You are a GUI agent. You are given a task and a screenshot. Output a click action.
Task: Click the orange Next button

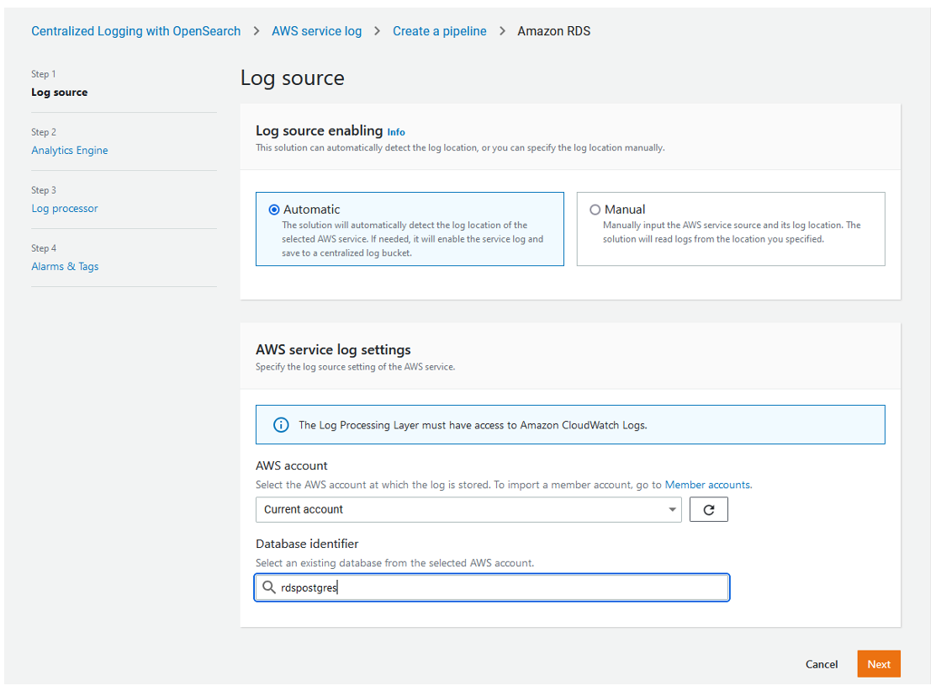pyautogui.click(x=879, y=664)
